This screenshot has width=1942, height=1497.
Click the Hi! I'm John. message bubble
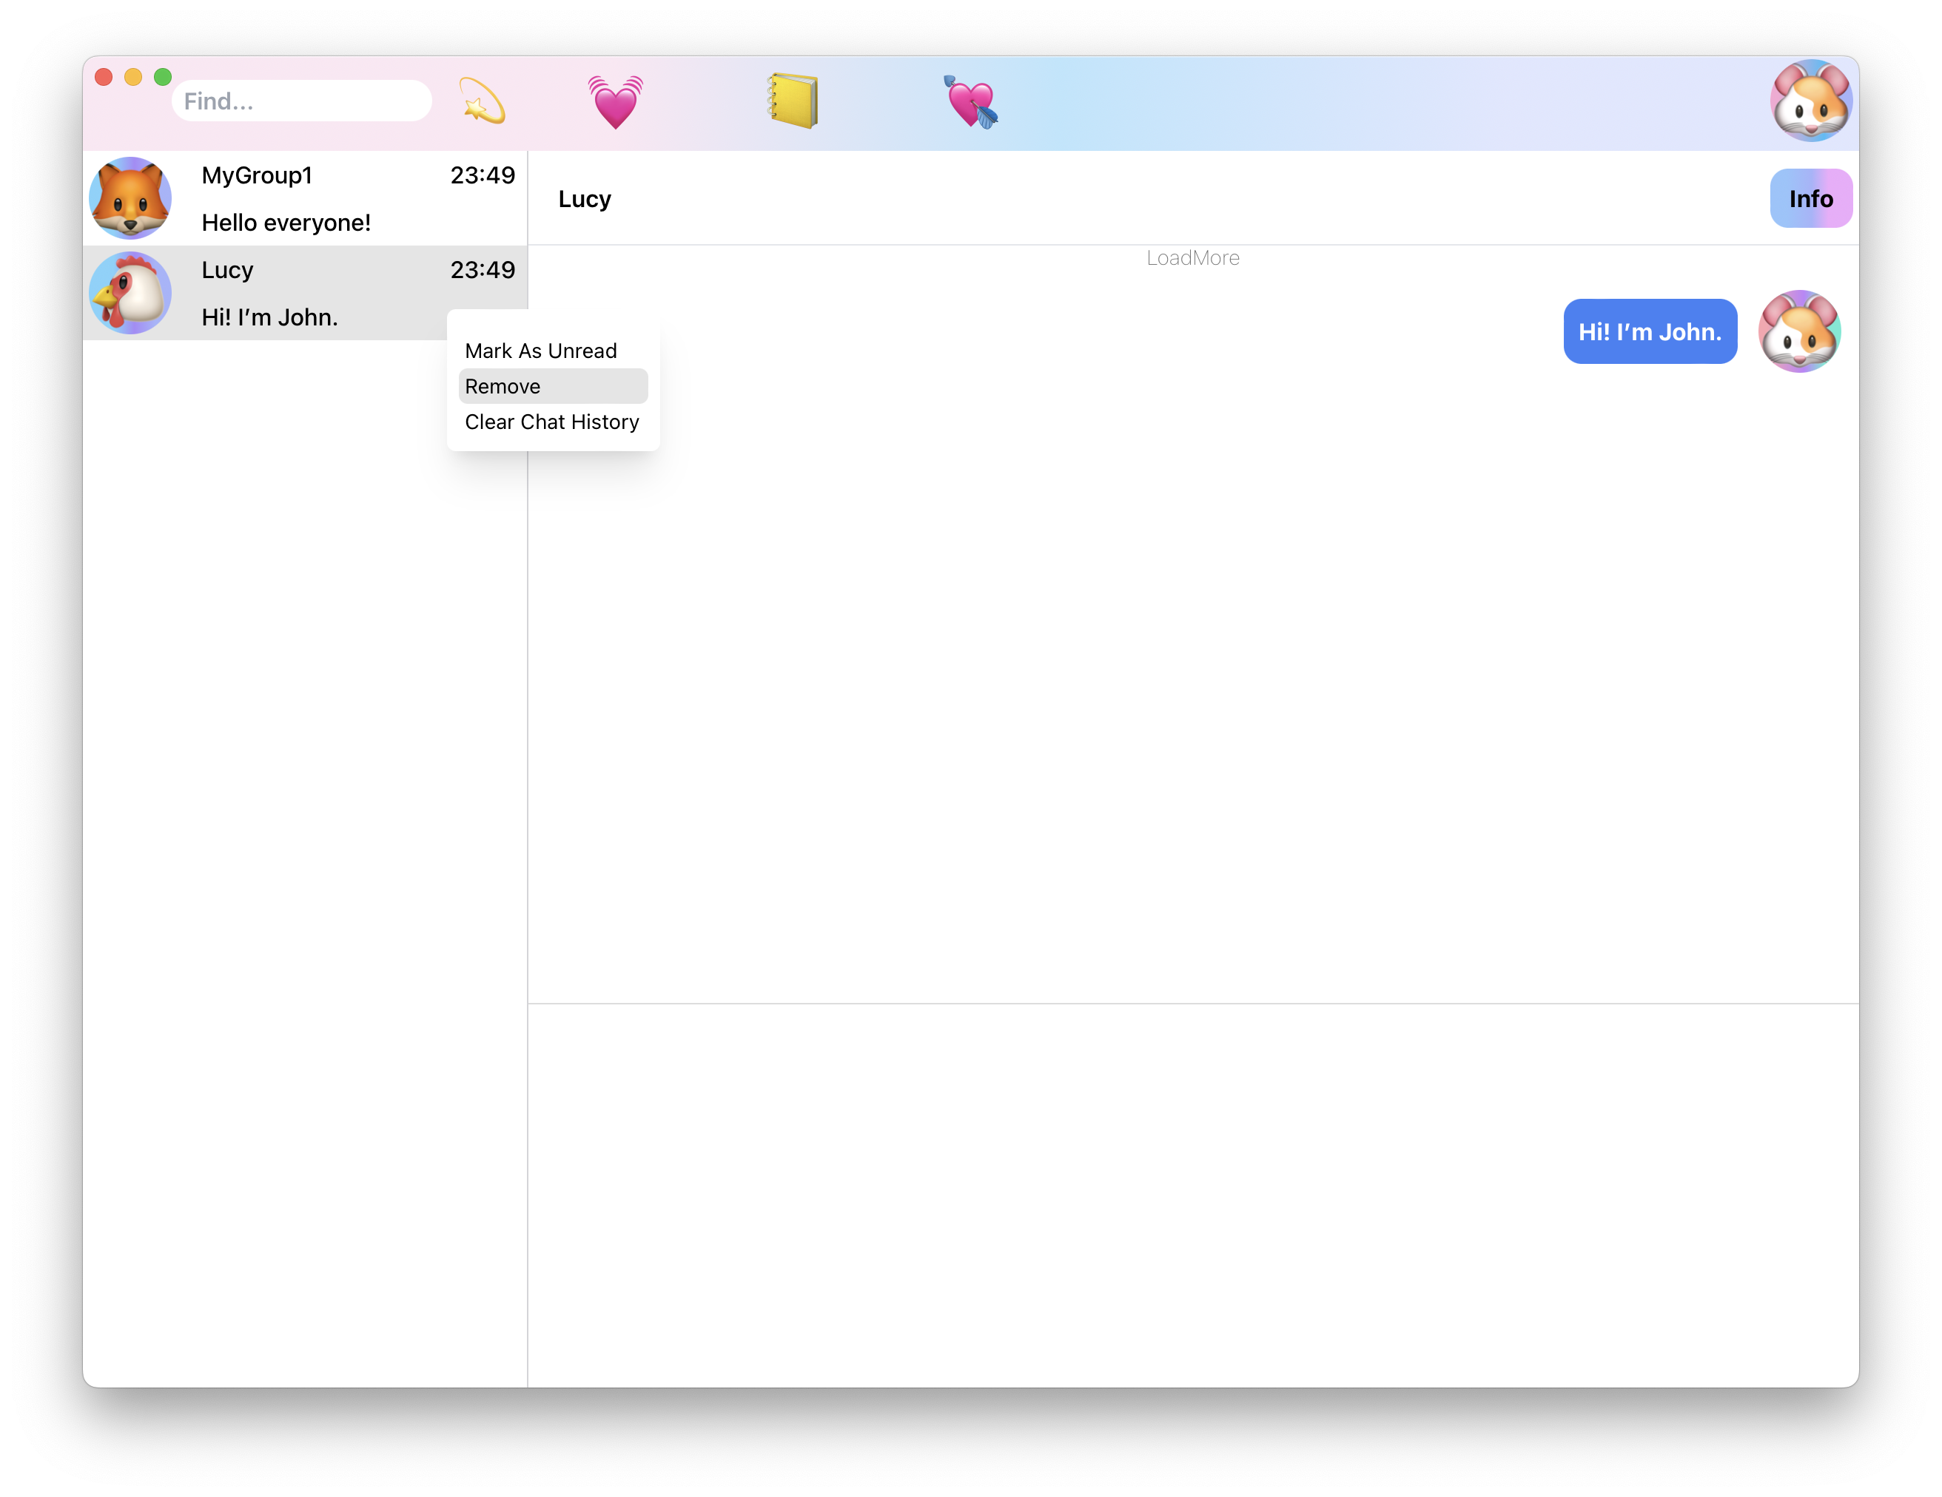tap(1650, 331)
